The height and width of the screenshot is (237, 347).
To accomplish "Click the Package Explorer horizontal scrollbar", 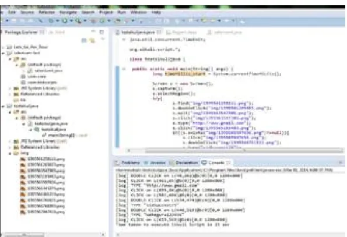I will click(24, 234).
